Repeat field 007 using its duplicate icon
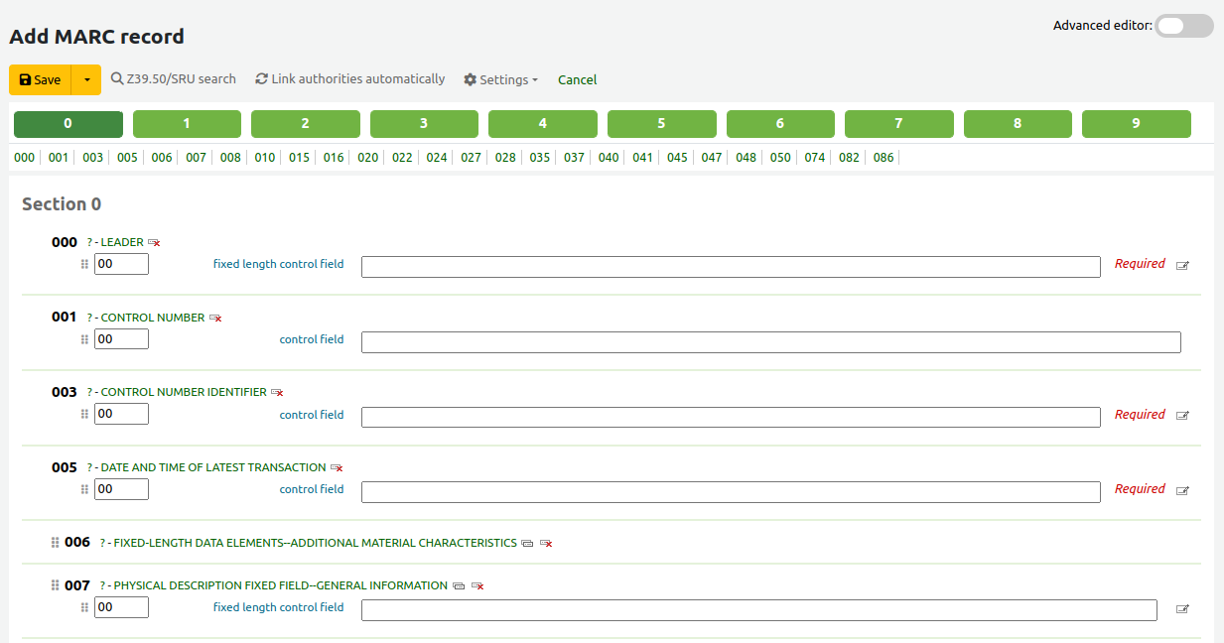The height and width of the screenshot is (643, 1224). [x=458, y=585]
